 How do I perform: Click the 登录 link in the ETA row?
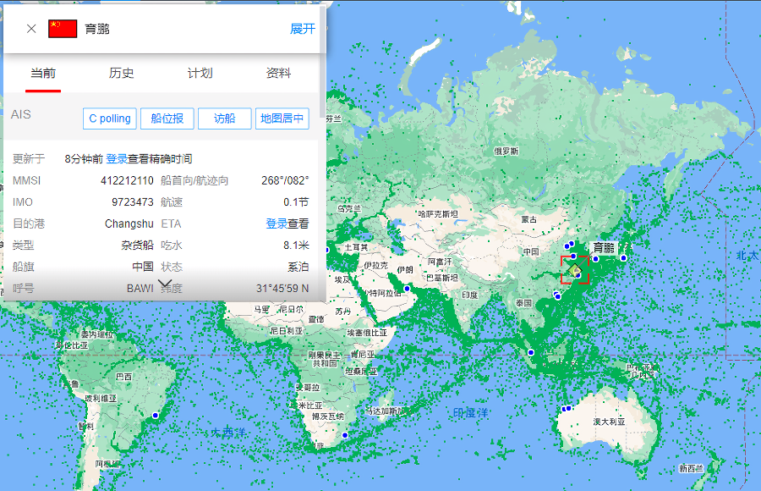pyautogui.click(x=276, y=223)
